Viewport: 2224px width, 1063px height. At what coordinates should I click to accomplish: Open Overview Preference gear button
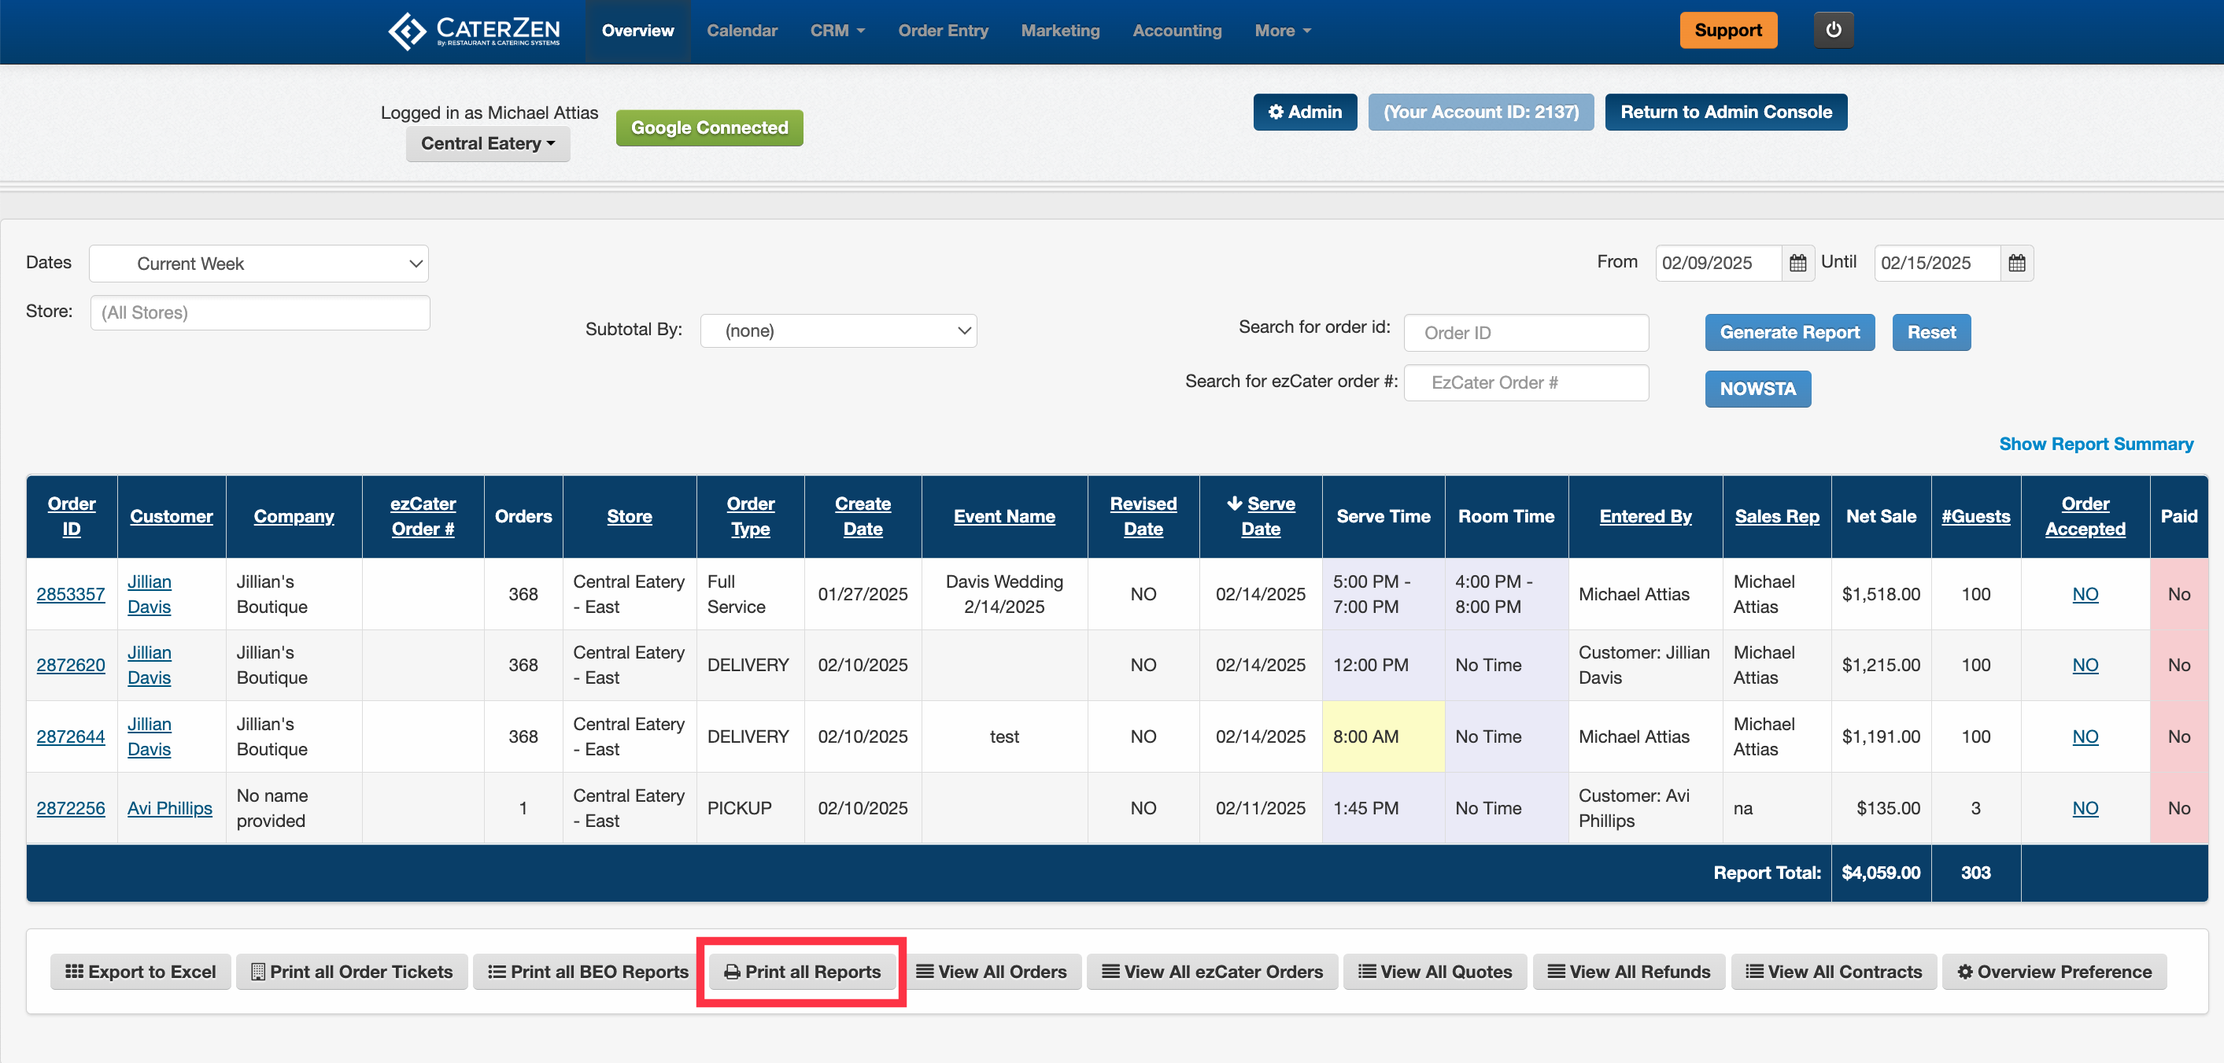click(2054, 972)
